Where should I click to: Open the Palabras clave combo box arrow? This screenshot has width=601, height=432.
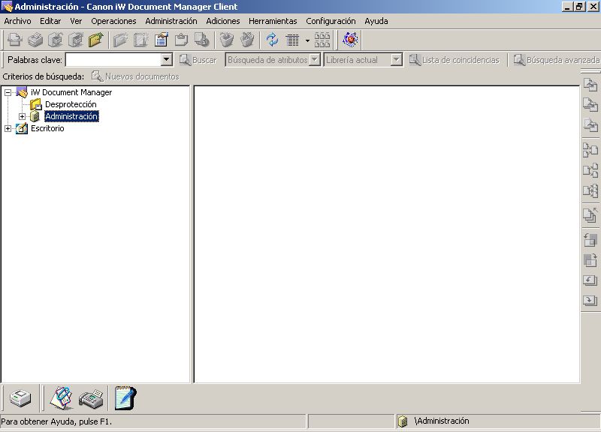[166, 60]
